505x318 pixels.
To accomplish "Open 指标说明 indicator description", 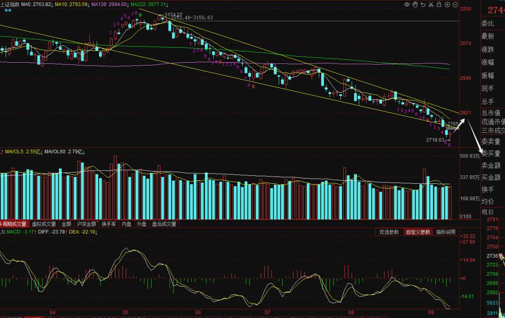I will tap(446, 232).
